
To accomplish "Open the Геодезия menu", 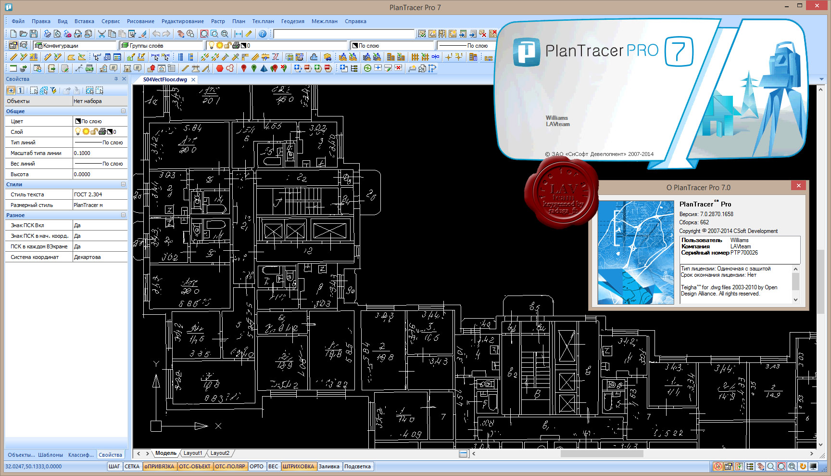I will pyautogui.click(x=293, y=21).
